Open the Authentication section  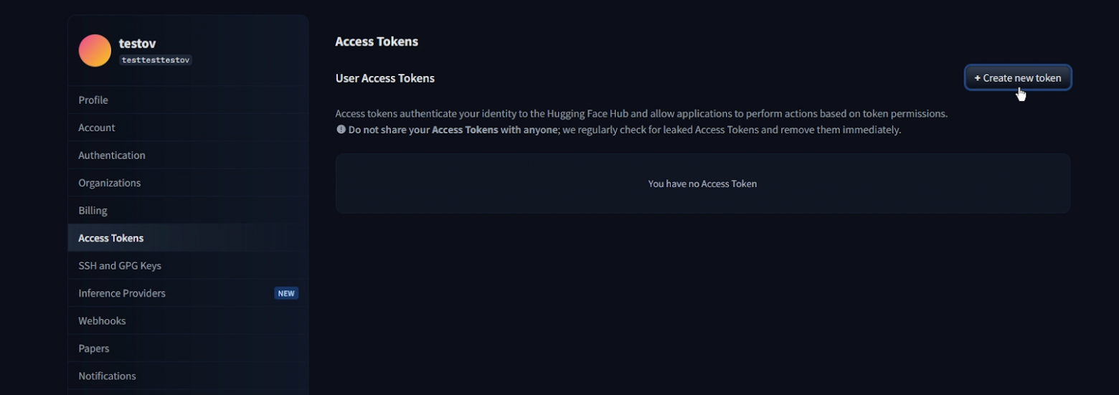coord(112,155)
